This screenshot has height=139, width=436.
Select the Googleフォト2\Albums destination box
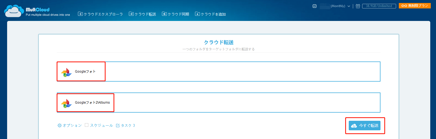[x=219, y=103]
